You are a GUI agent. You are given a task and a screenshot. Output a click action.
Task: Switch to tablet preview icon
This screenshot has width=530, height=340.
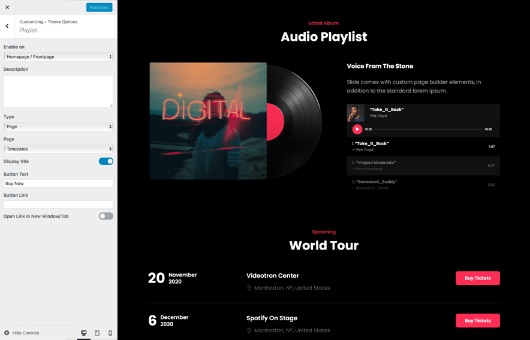click(x=97, y=333)
